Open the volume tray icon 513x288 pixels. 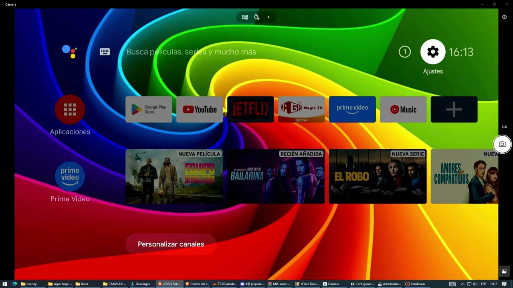pos(475,284)
